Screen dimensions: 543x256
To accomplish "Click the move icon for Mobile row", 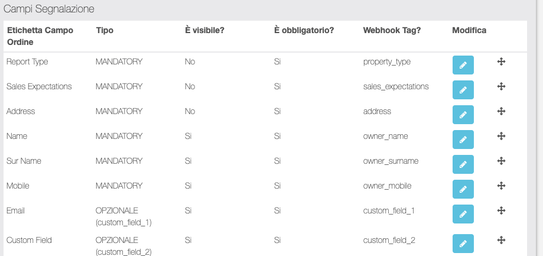I will (500, 186).
